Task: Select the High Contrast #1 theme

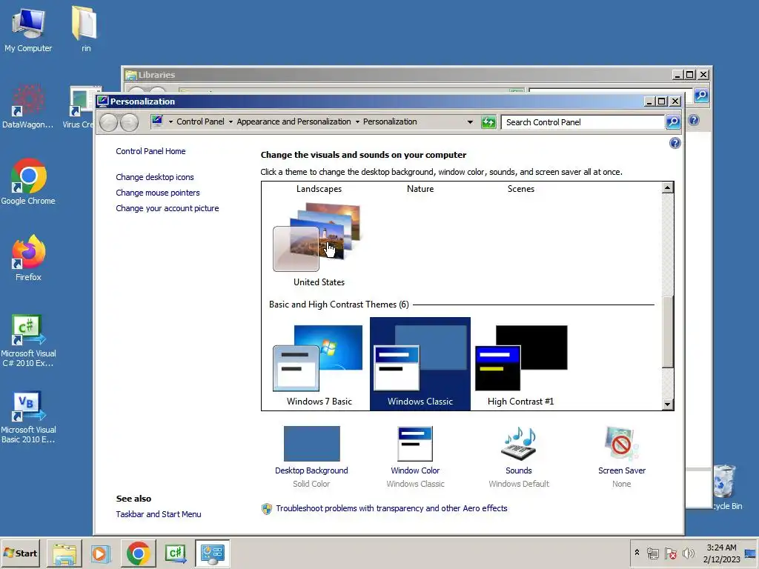Action: [521, 365]
